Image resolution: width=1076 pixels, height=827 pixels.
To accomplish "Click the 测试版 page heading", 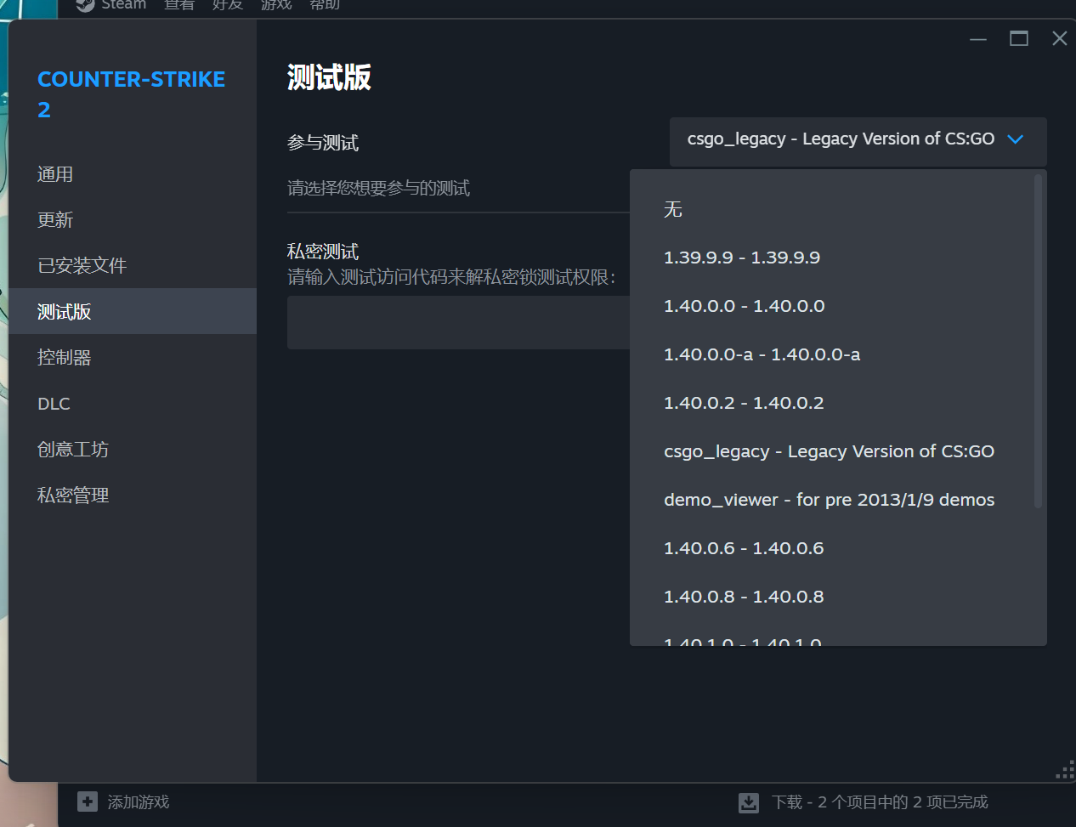I will pyautogui.click(x=329, y=77).
